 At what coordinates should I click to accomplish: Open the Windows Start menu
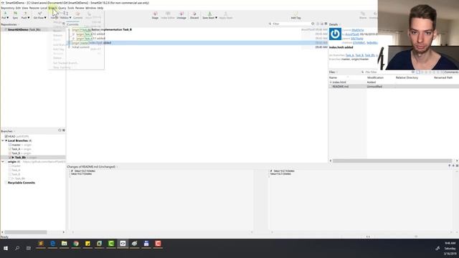pyautogui.click(x=6, y=248)
